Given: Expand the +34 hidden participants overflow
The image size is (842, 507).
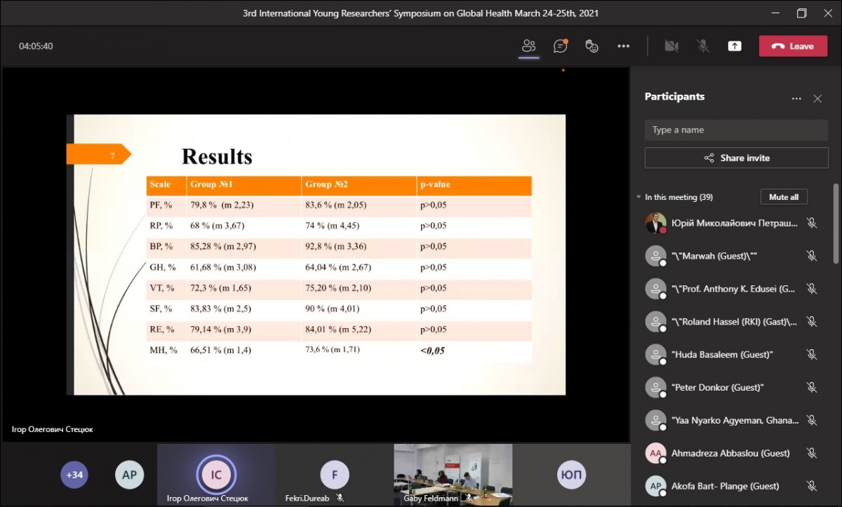Looking at the screenshot, I should tap(74, 475).
